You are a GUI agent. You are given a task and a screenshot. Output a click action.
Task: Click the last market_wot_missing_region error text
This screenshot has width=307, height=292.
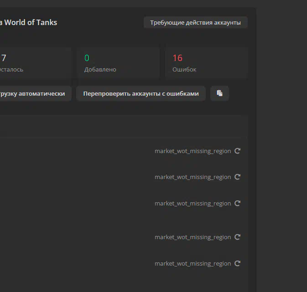(x=193, y=263)
